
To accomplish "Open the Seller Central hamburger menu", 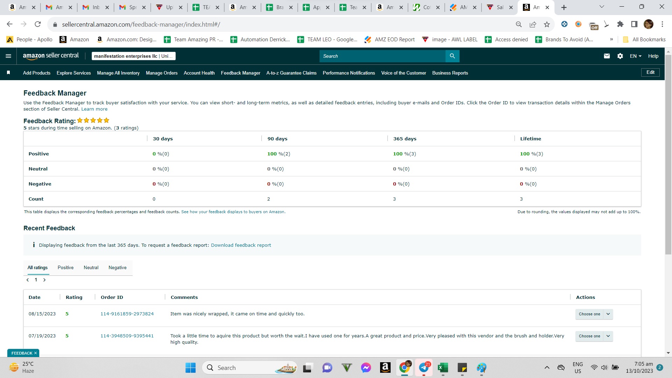I will (8, 56).
